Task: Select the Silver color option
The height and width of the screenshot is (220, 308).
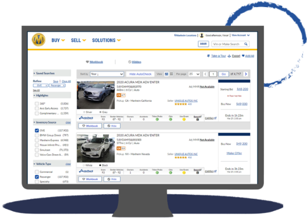Action: coord(88,112)
